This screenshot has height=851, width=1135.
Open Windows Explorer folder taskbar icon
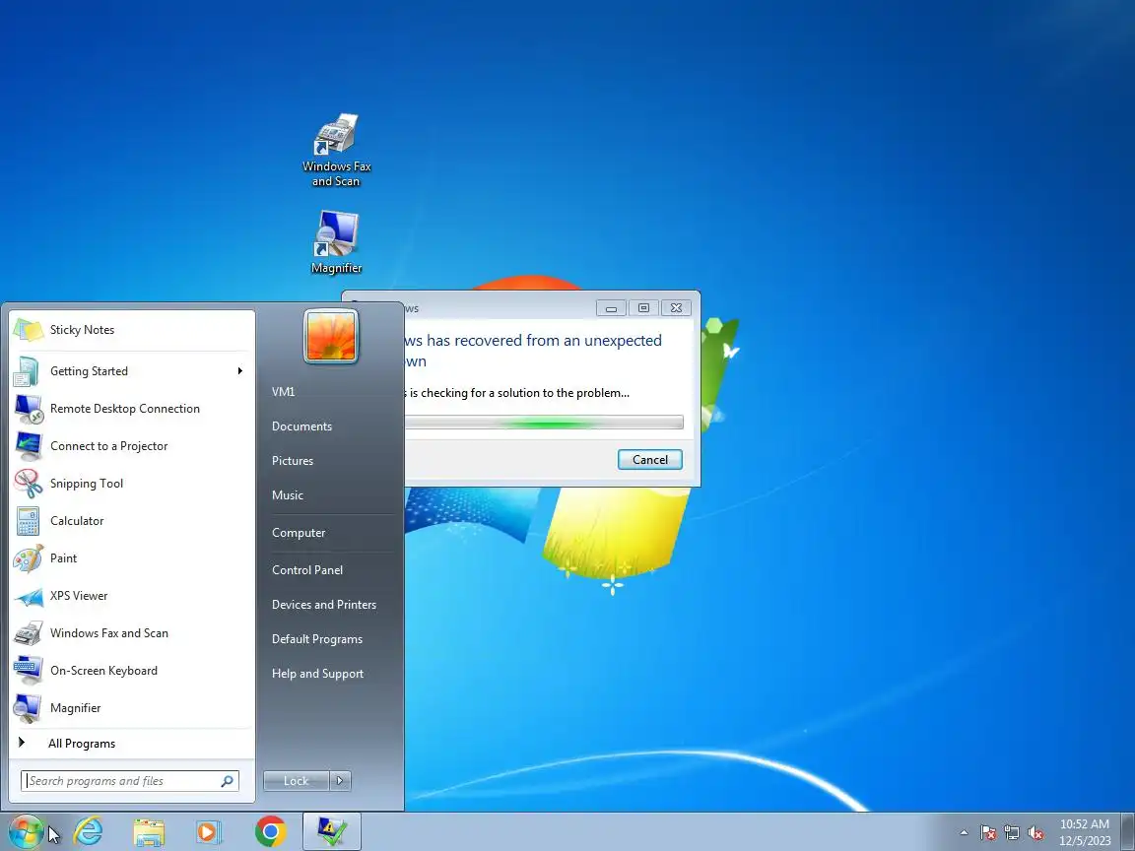tap(149, 831)
